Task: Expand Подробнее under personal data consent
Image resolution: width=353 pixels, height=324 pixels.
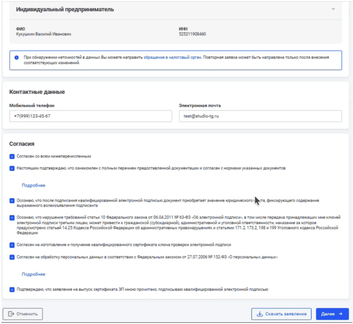Action: tap(33, 274)
